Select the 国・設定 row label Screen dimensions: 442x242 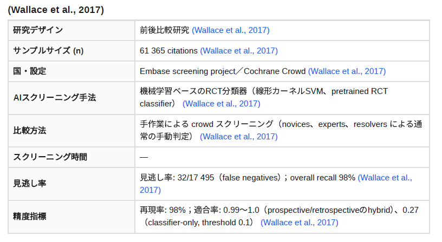[x=30, y=71]
